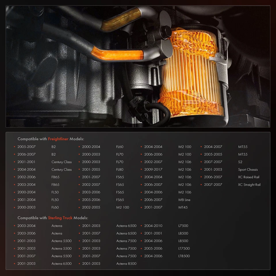The image size is (276, 276).
Task: Click the 'XC Raised Rail' entry
Action: pos(248,177)
